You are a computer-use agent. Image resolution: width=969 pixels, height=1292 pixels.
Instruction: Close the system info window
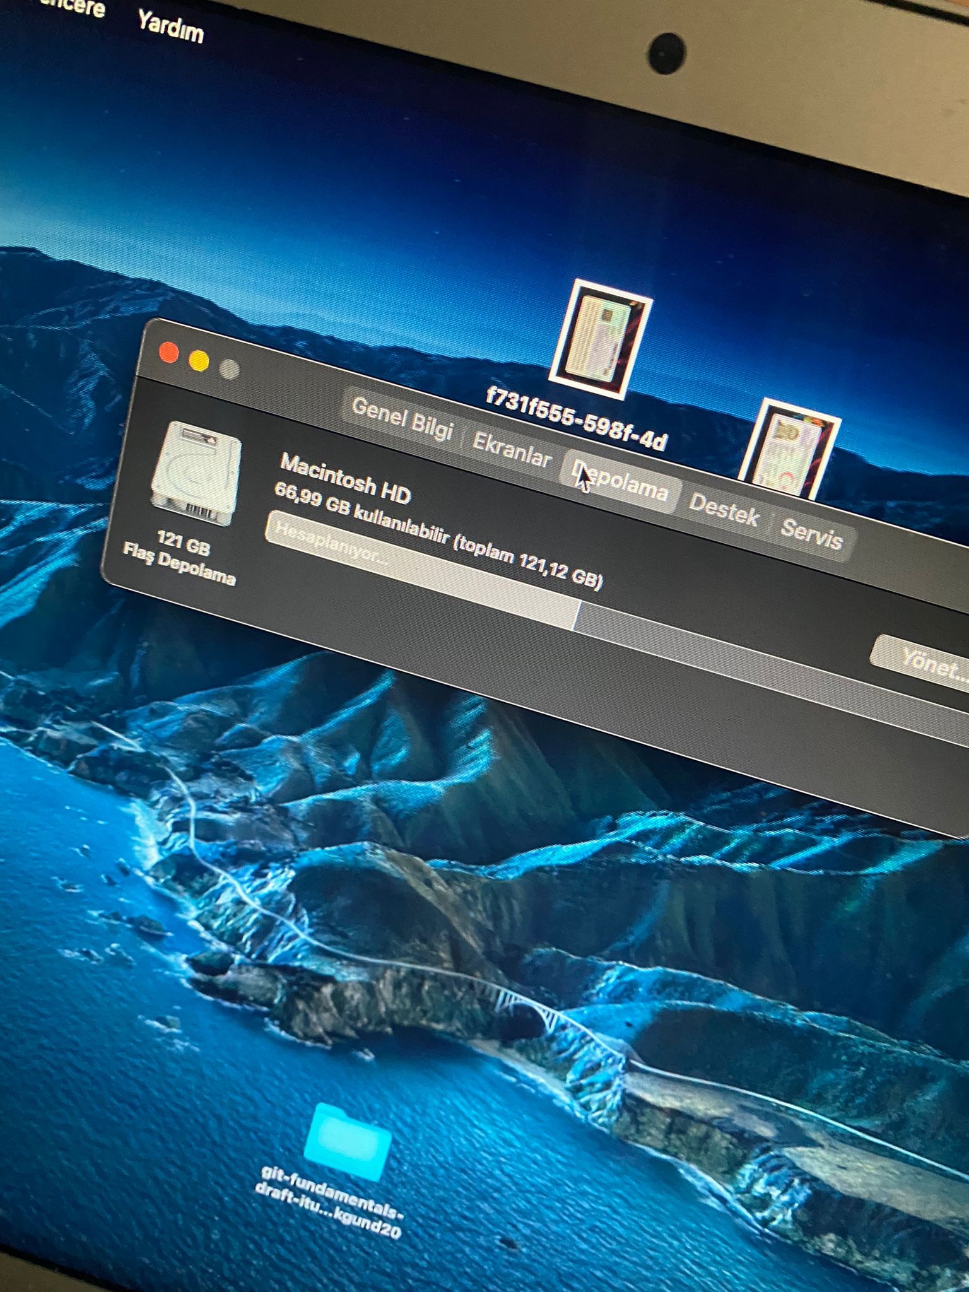point(168,353)
